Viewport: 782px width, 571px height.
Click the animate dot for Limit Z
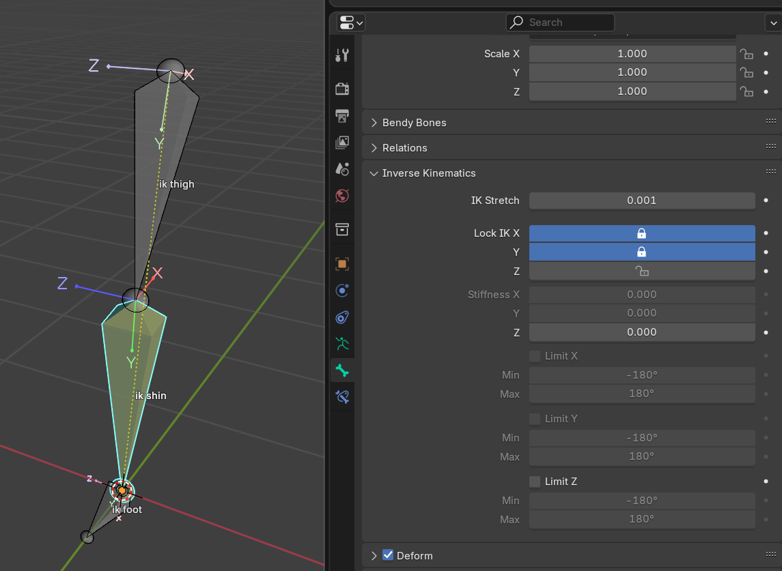point(766,482)
